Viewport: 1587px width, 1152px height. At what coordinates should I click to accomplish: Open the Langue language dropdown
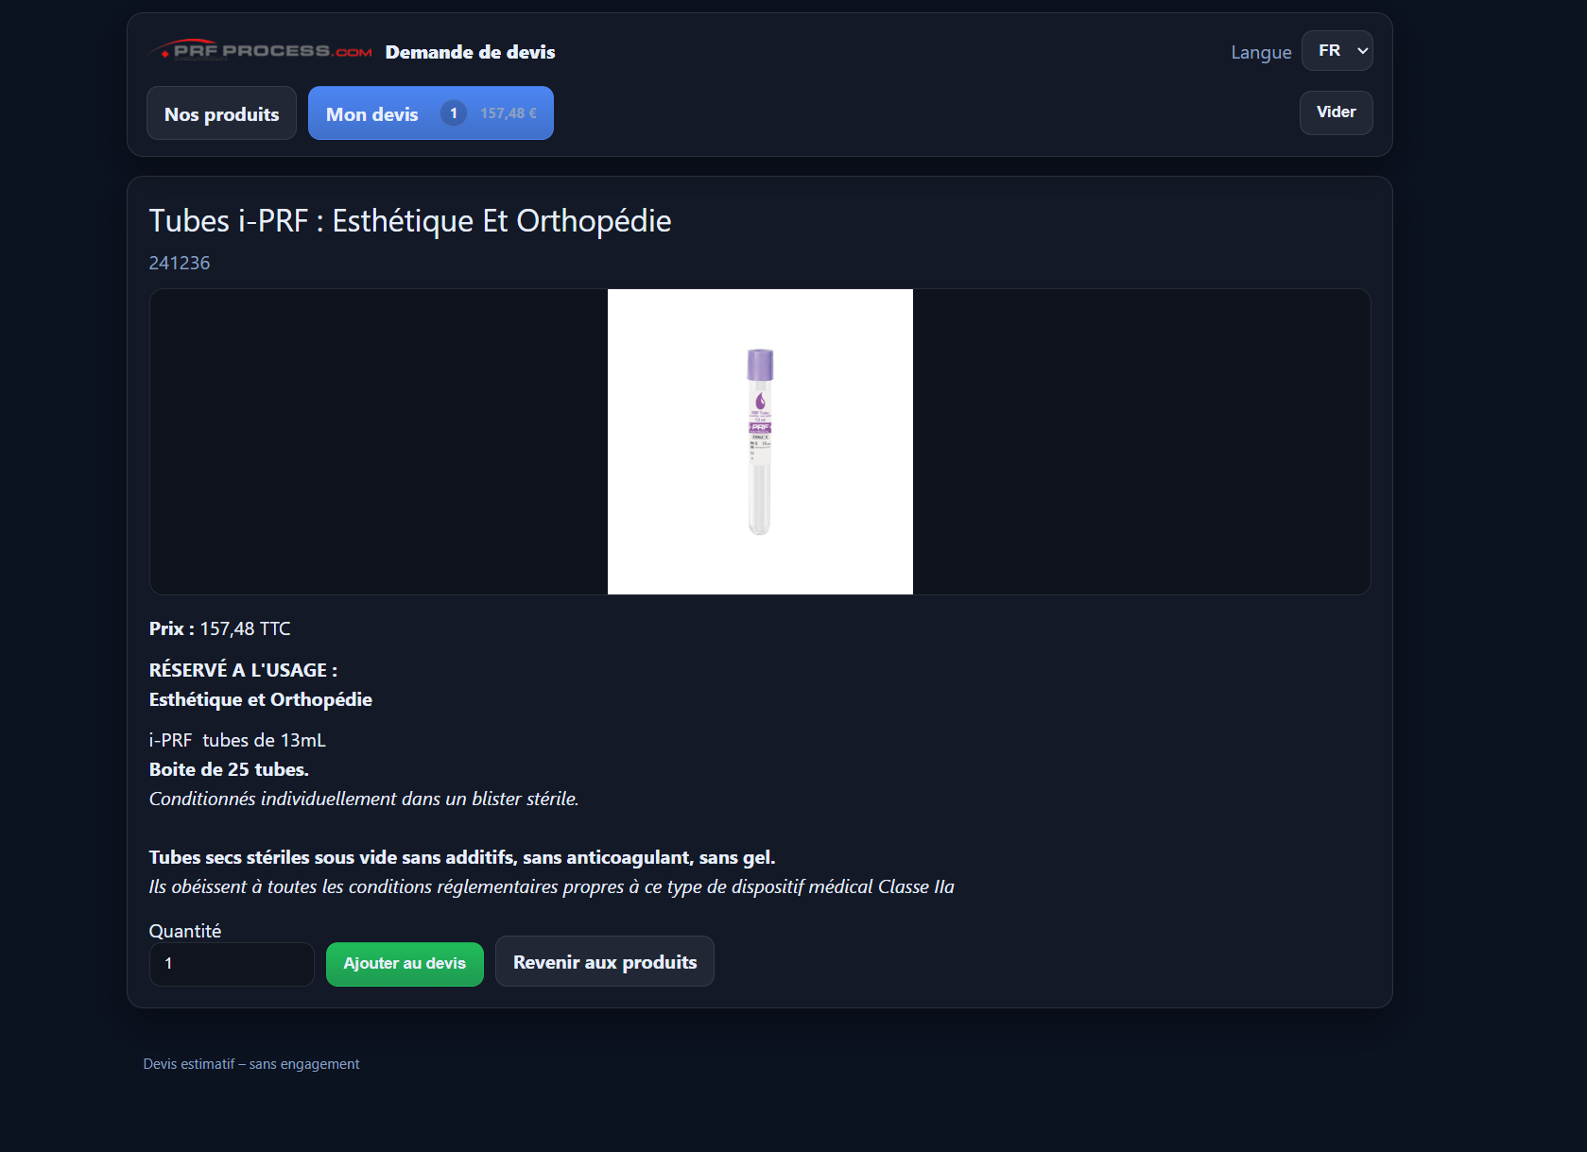[1337, 50]
